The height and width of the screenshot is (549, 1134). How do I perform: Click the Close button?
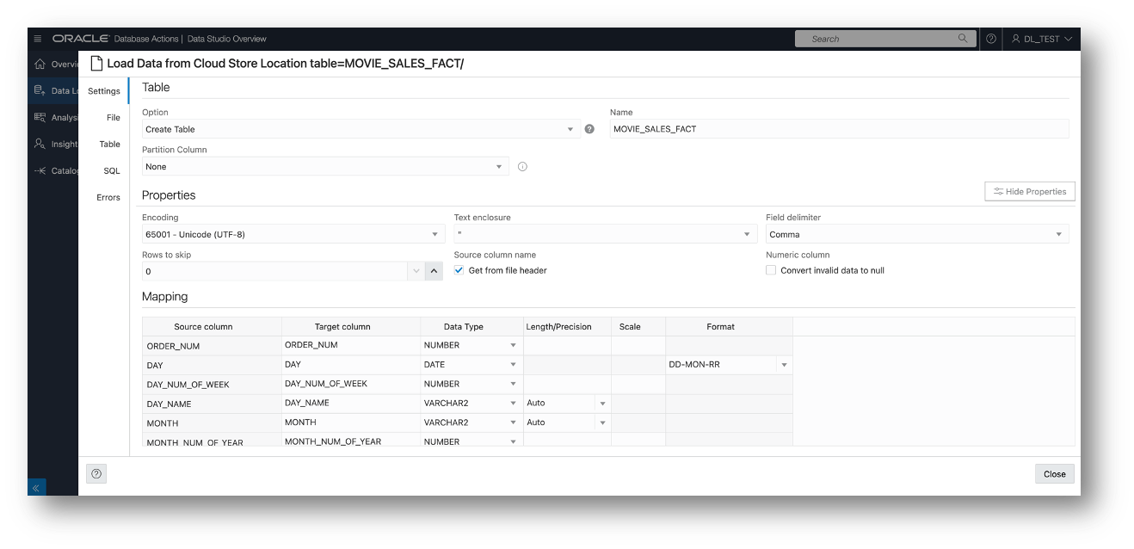tap(1054, 474)
